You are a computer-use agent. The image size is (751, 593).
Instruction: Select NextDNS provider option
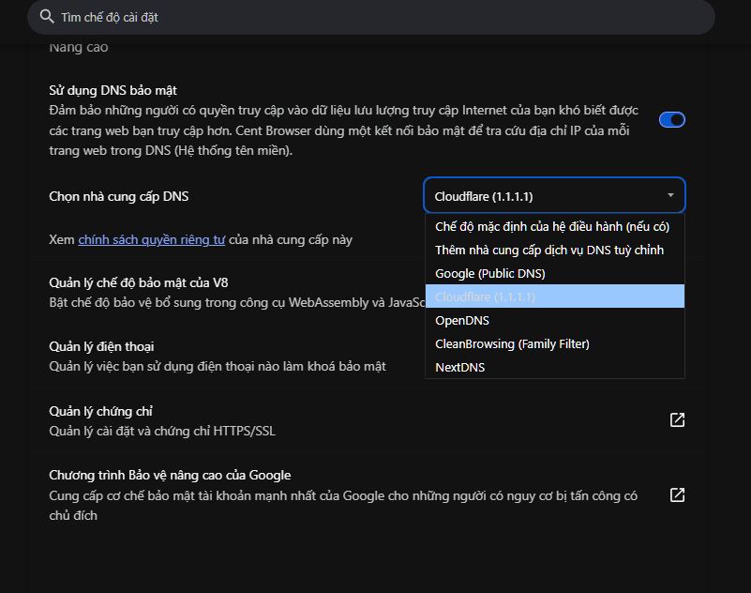(555, 367)
